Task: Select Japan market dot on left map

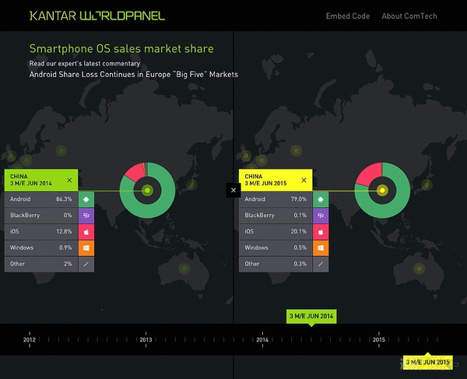Action: 191,185
